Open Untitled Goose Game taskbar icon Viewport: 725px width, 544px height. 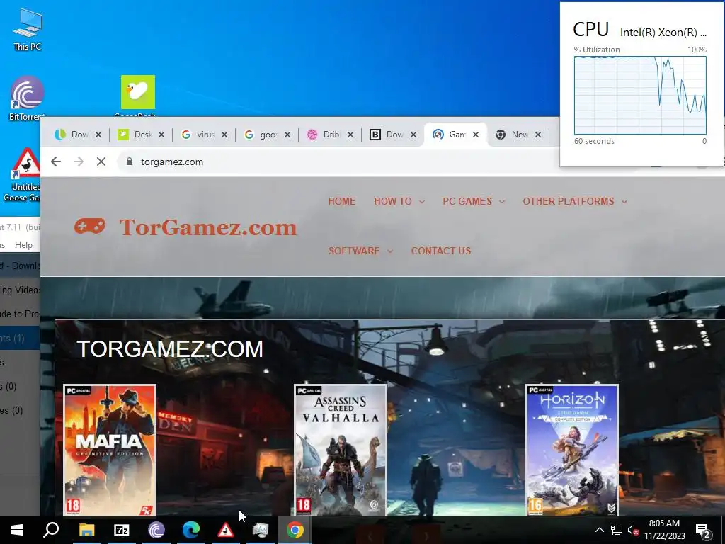[226, 530]
